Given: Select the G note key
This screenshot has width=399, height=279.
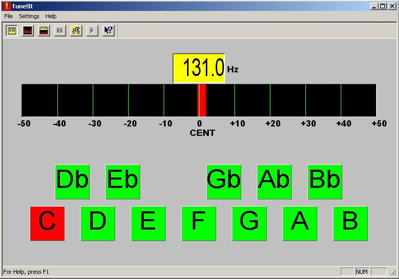Looking at the screenshot, I should 249,223.
